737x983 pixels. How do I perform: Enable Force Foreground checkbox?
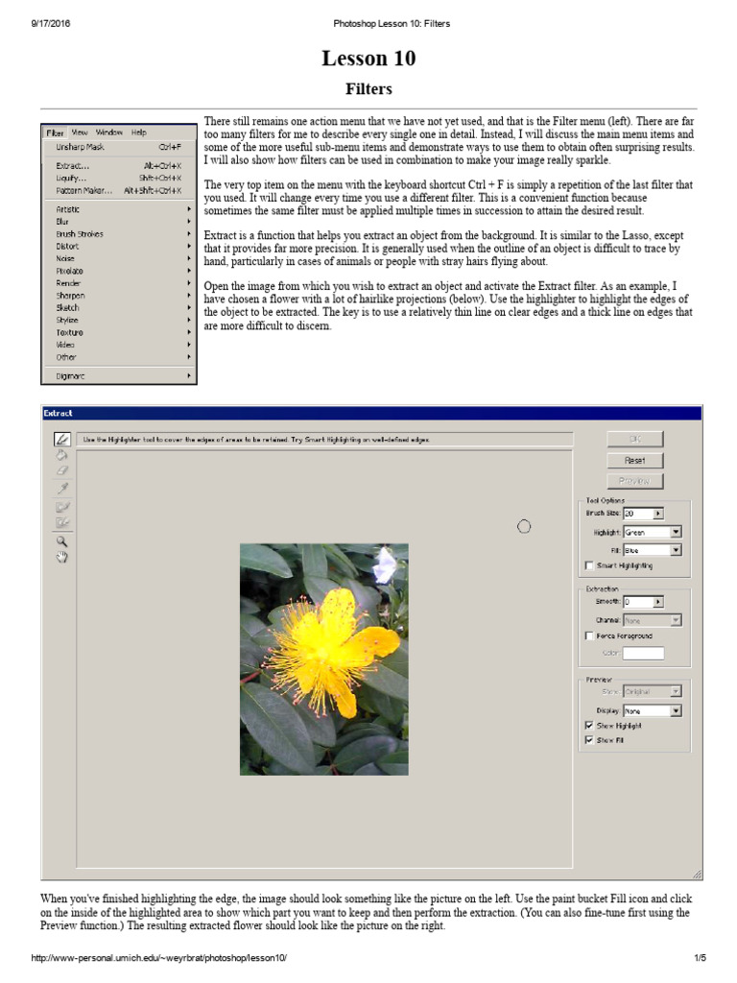pos(588,635)
